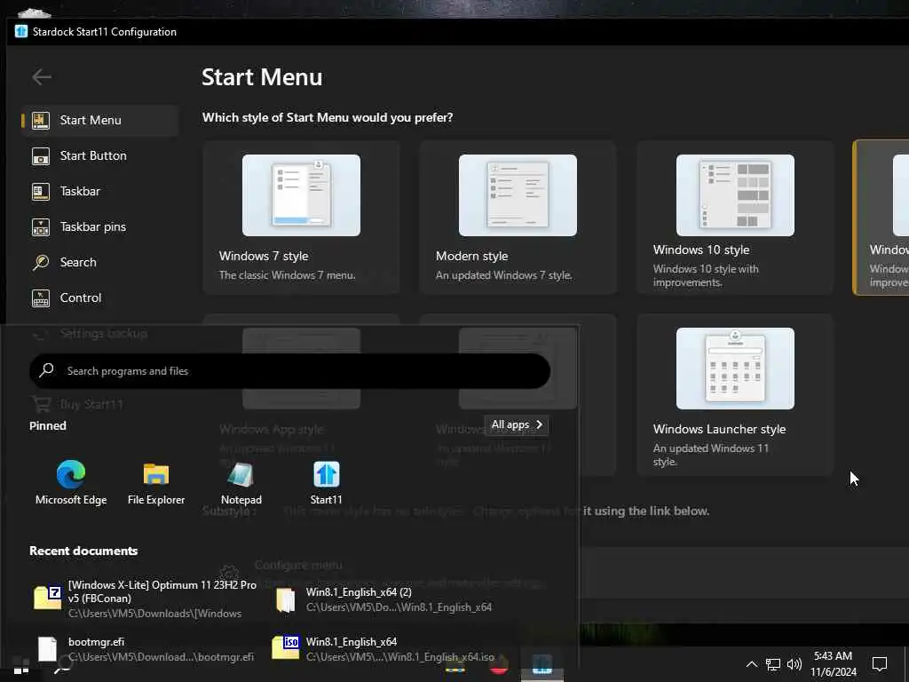Click inside Search programs and files box
Image resolution: width=909 pixels, height=682 pixels.
coord(290,371)
